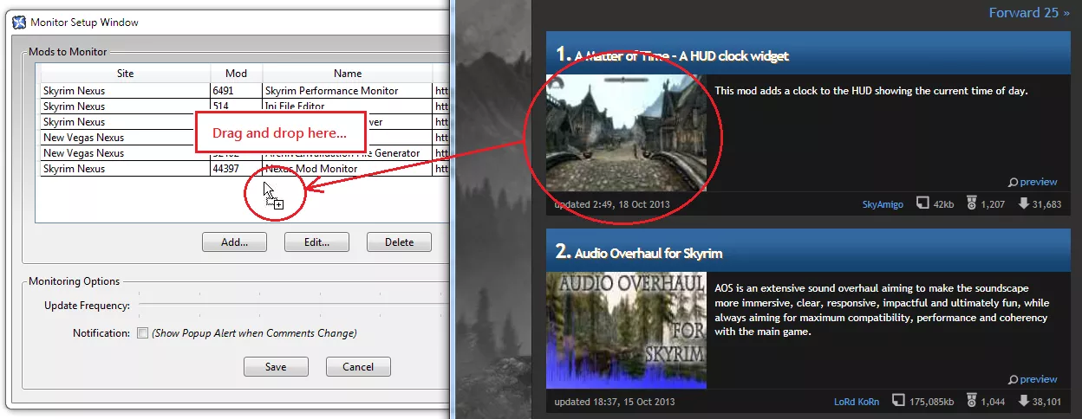
Task: Click the Audio Overhaul for Skyrim thumbnail
Action: [626, 331]
